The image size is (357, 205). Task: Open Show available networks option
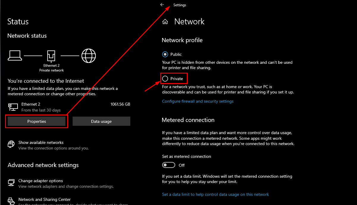41,142
